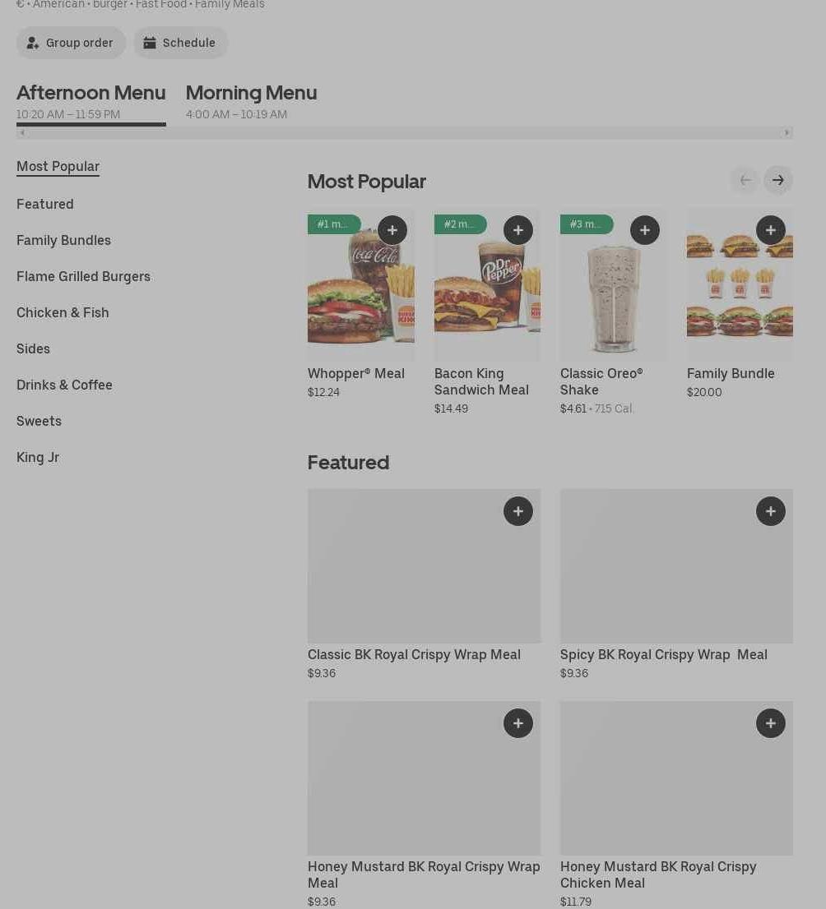Viewport: 826px width, 909px height.
Task: Navigate to Drinks & Coffee section
Action: pos(64,385)
